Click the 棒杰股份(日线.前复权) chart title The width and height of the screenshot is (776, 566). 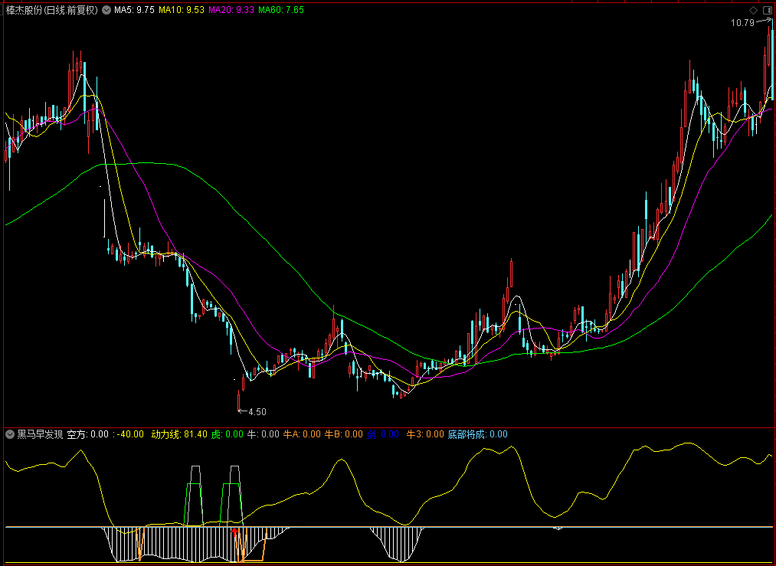point(52,10)
